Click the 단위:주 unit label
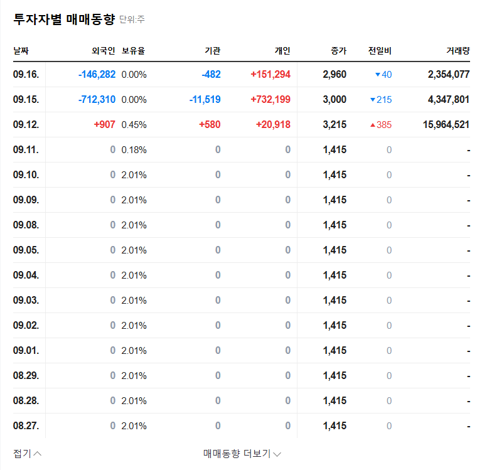Screen dimensions: 482x470 (132, 19)
